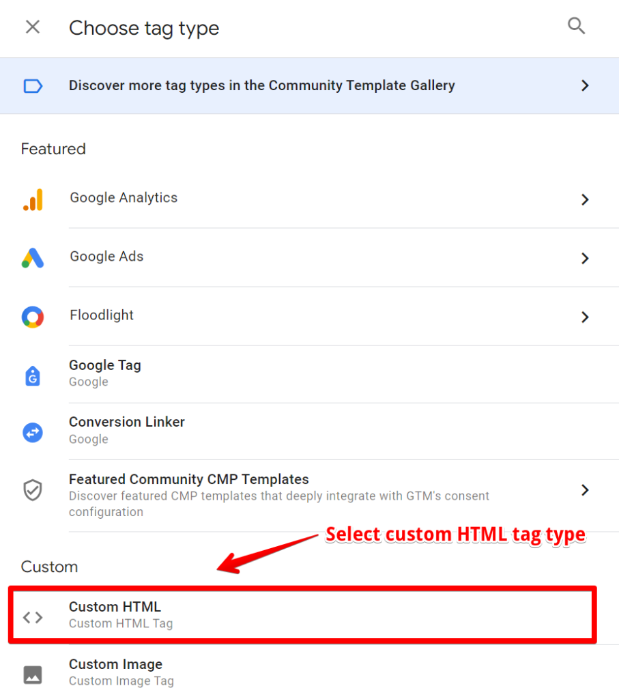Expand Google Ads chevron arrow
The width and height of the screenshot is (619, 699).
(585, 258)
